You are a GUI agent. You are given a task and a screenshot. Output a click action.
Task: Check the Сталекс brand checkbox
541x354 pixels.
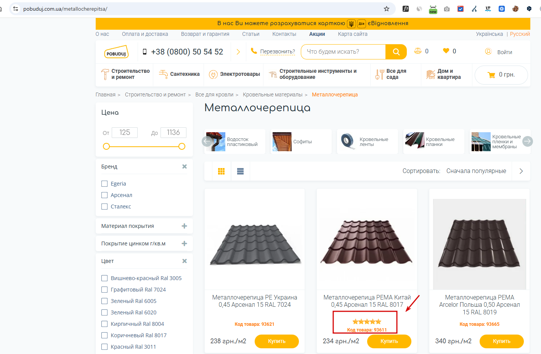click(104, 207)
